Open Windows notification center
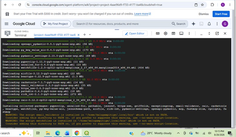This screenshot has width=236, height=137. pos(230,133)
